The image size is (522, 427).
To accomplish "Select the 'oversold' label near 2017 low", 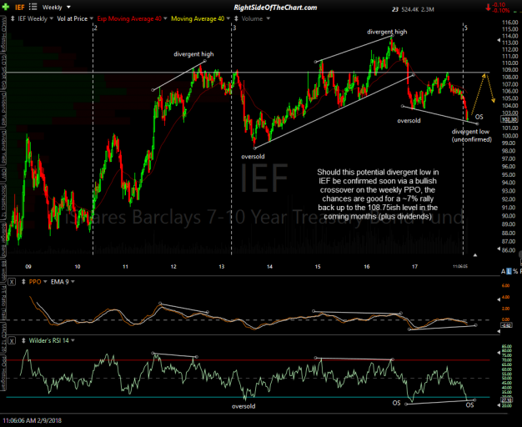I will point(409,121).
